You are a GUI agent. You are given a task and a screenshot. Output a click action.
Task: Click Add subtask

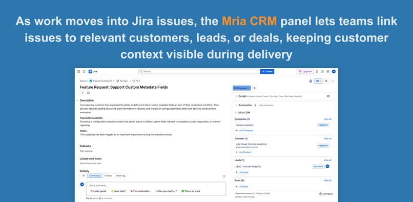(x=86, y=151)
